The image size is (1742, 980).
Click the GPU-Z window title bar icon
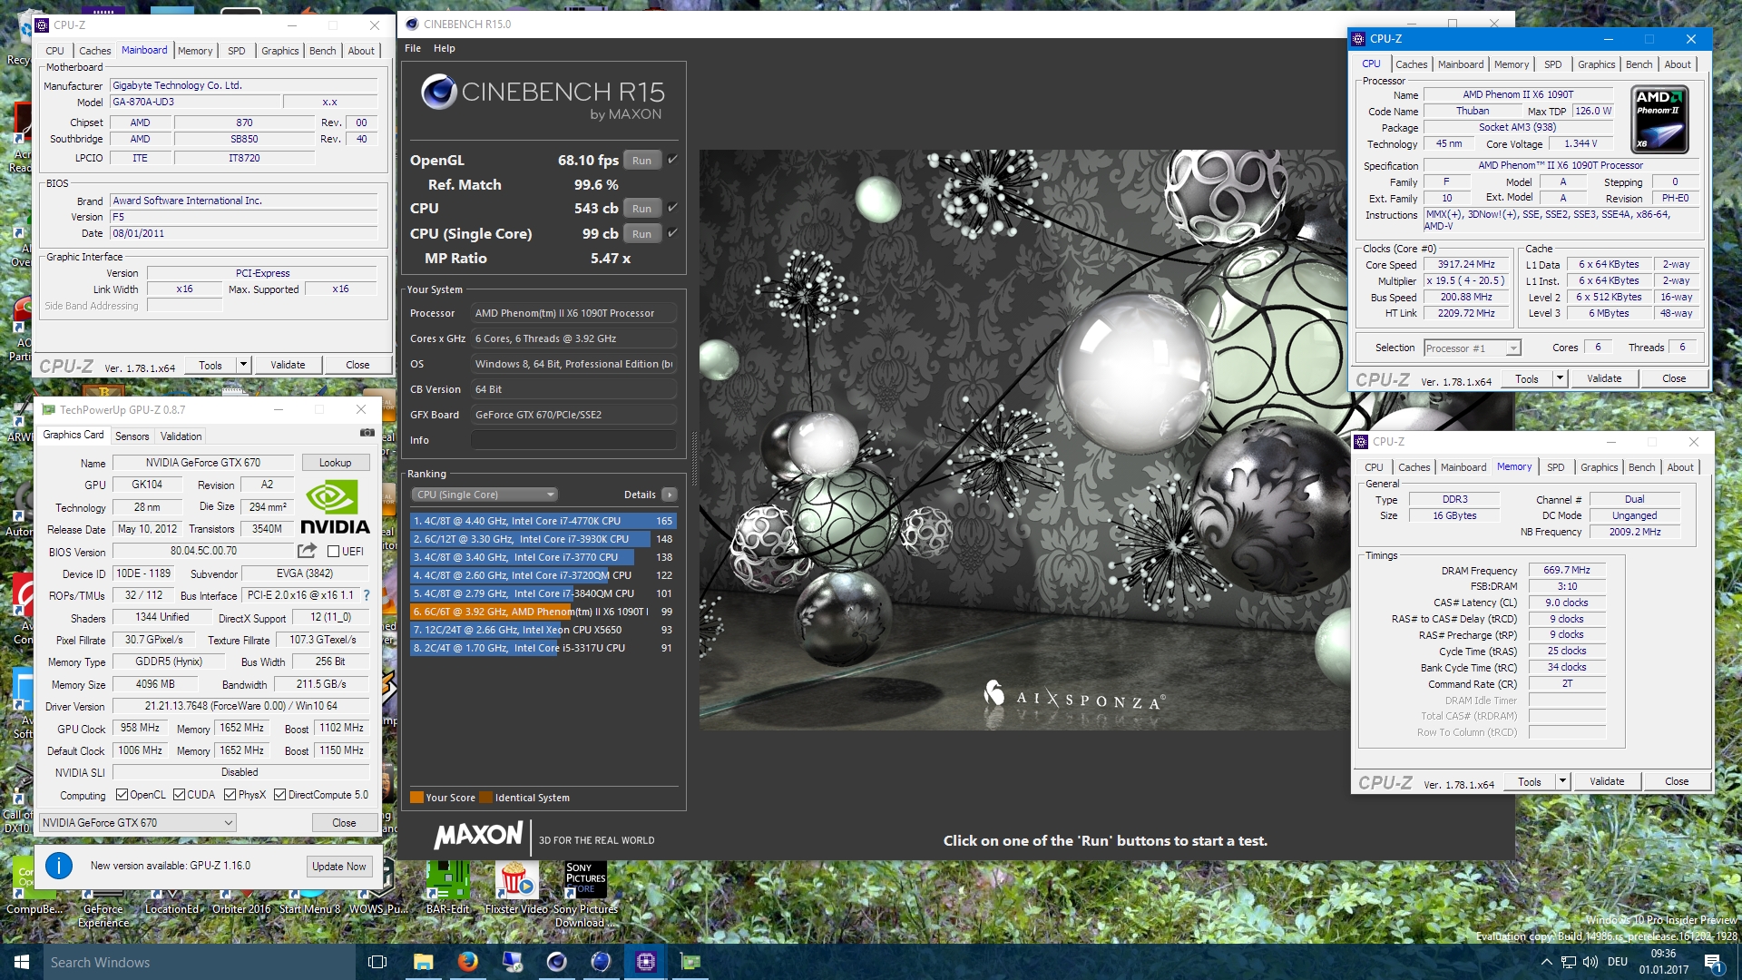(49, 409)
